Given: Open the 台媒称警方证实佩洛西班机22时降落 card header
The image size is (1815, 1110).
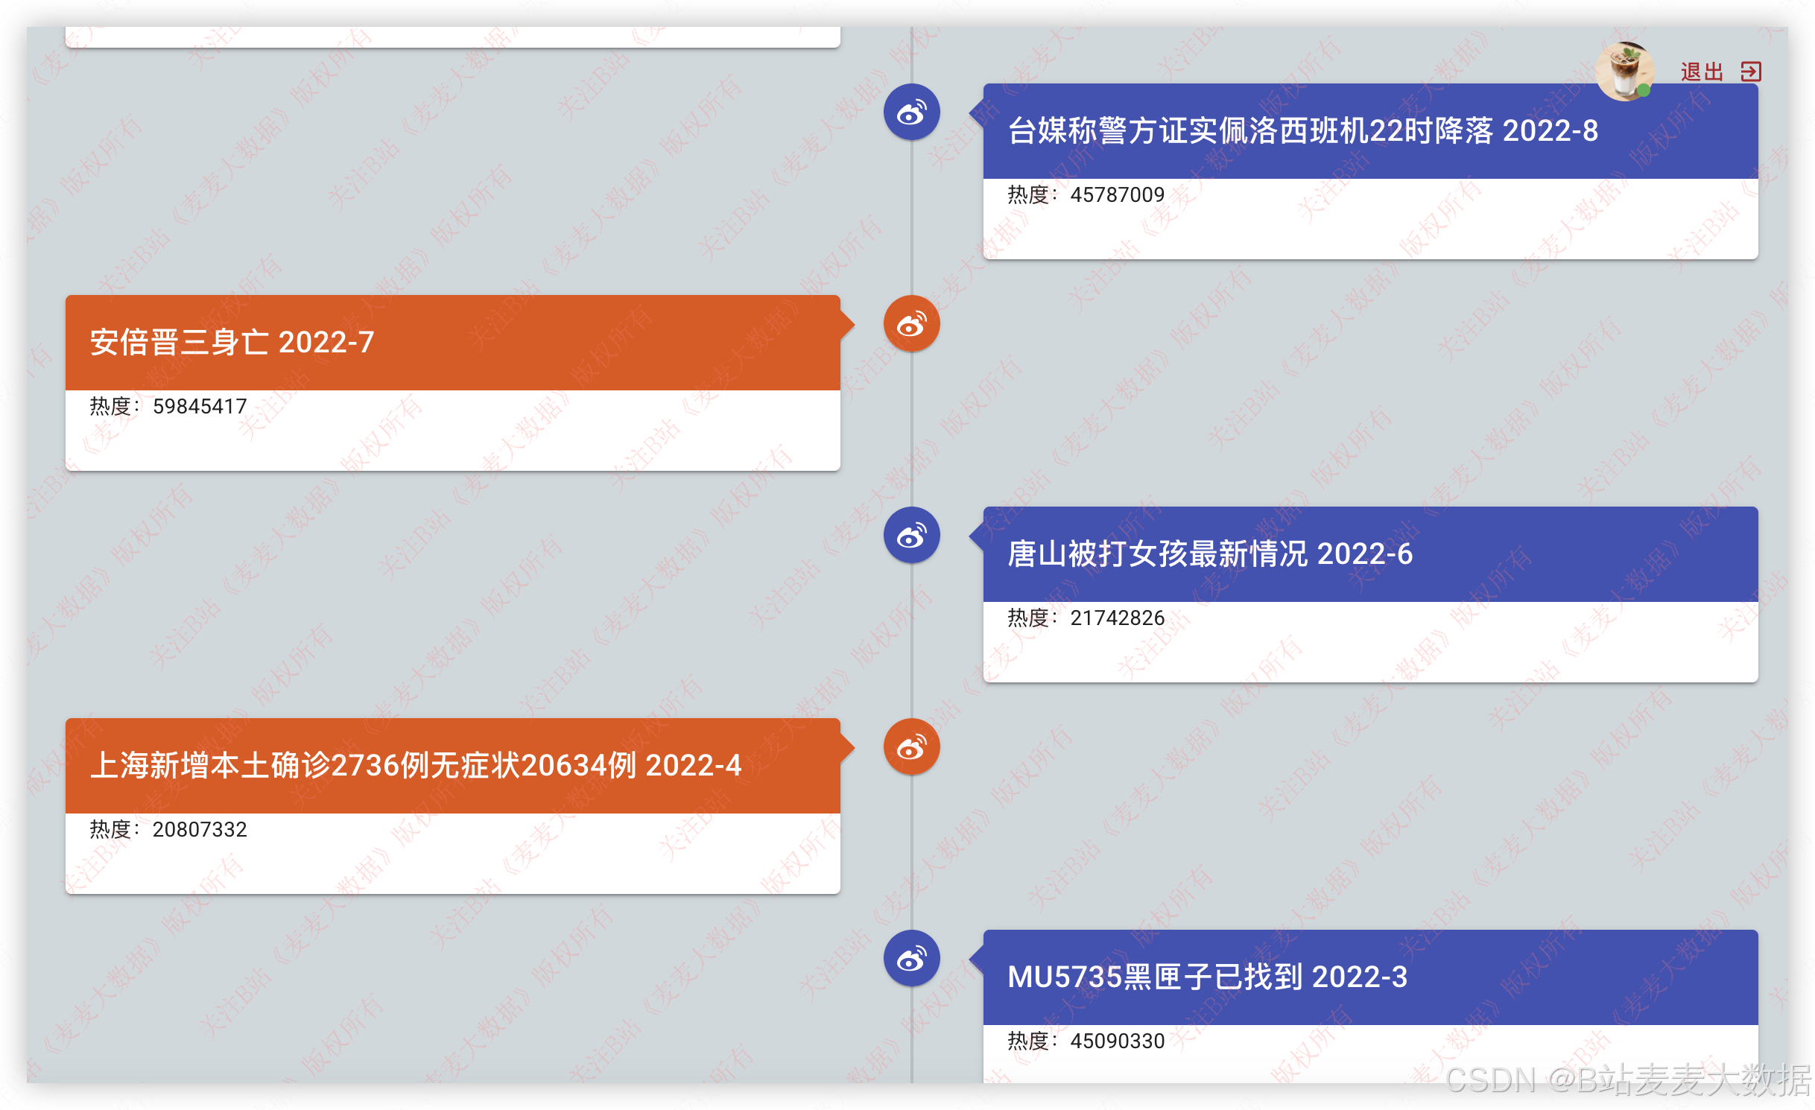Looking at the screenshot, I should click(1302, 131).
